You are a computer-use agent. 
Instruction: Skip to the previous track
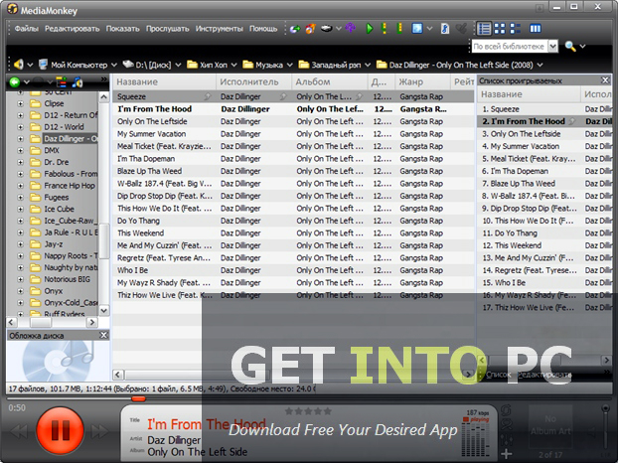tap(19, 431)
